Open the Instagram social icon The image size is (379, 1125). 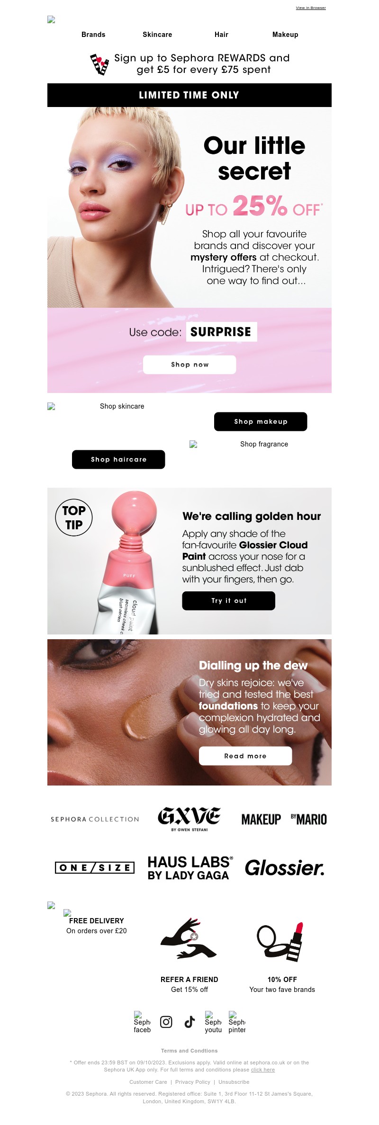(x=166, y=1022)
